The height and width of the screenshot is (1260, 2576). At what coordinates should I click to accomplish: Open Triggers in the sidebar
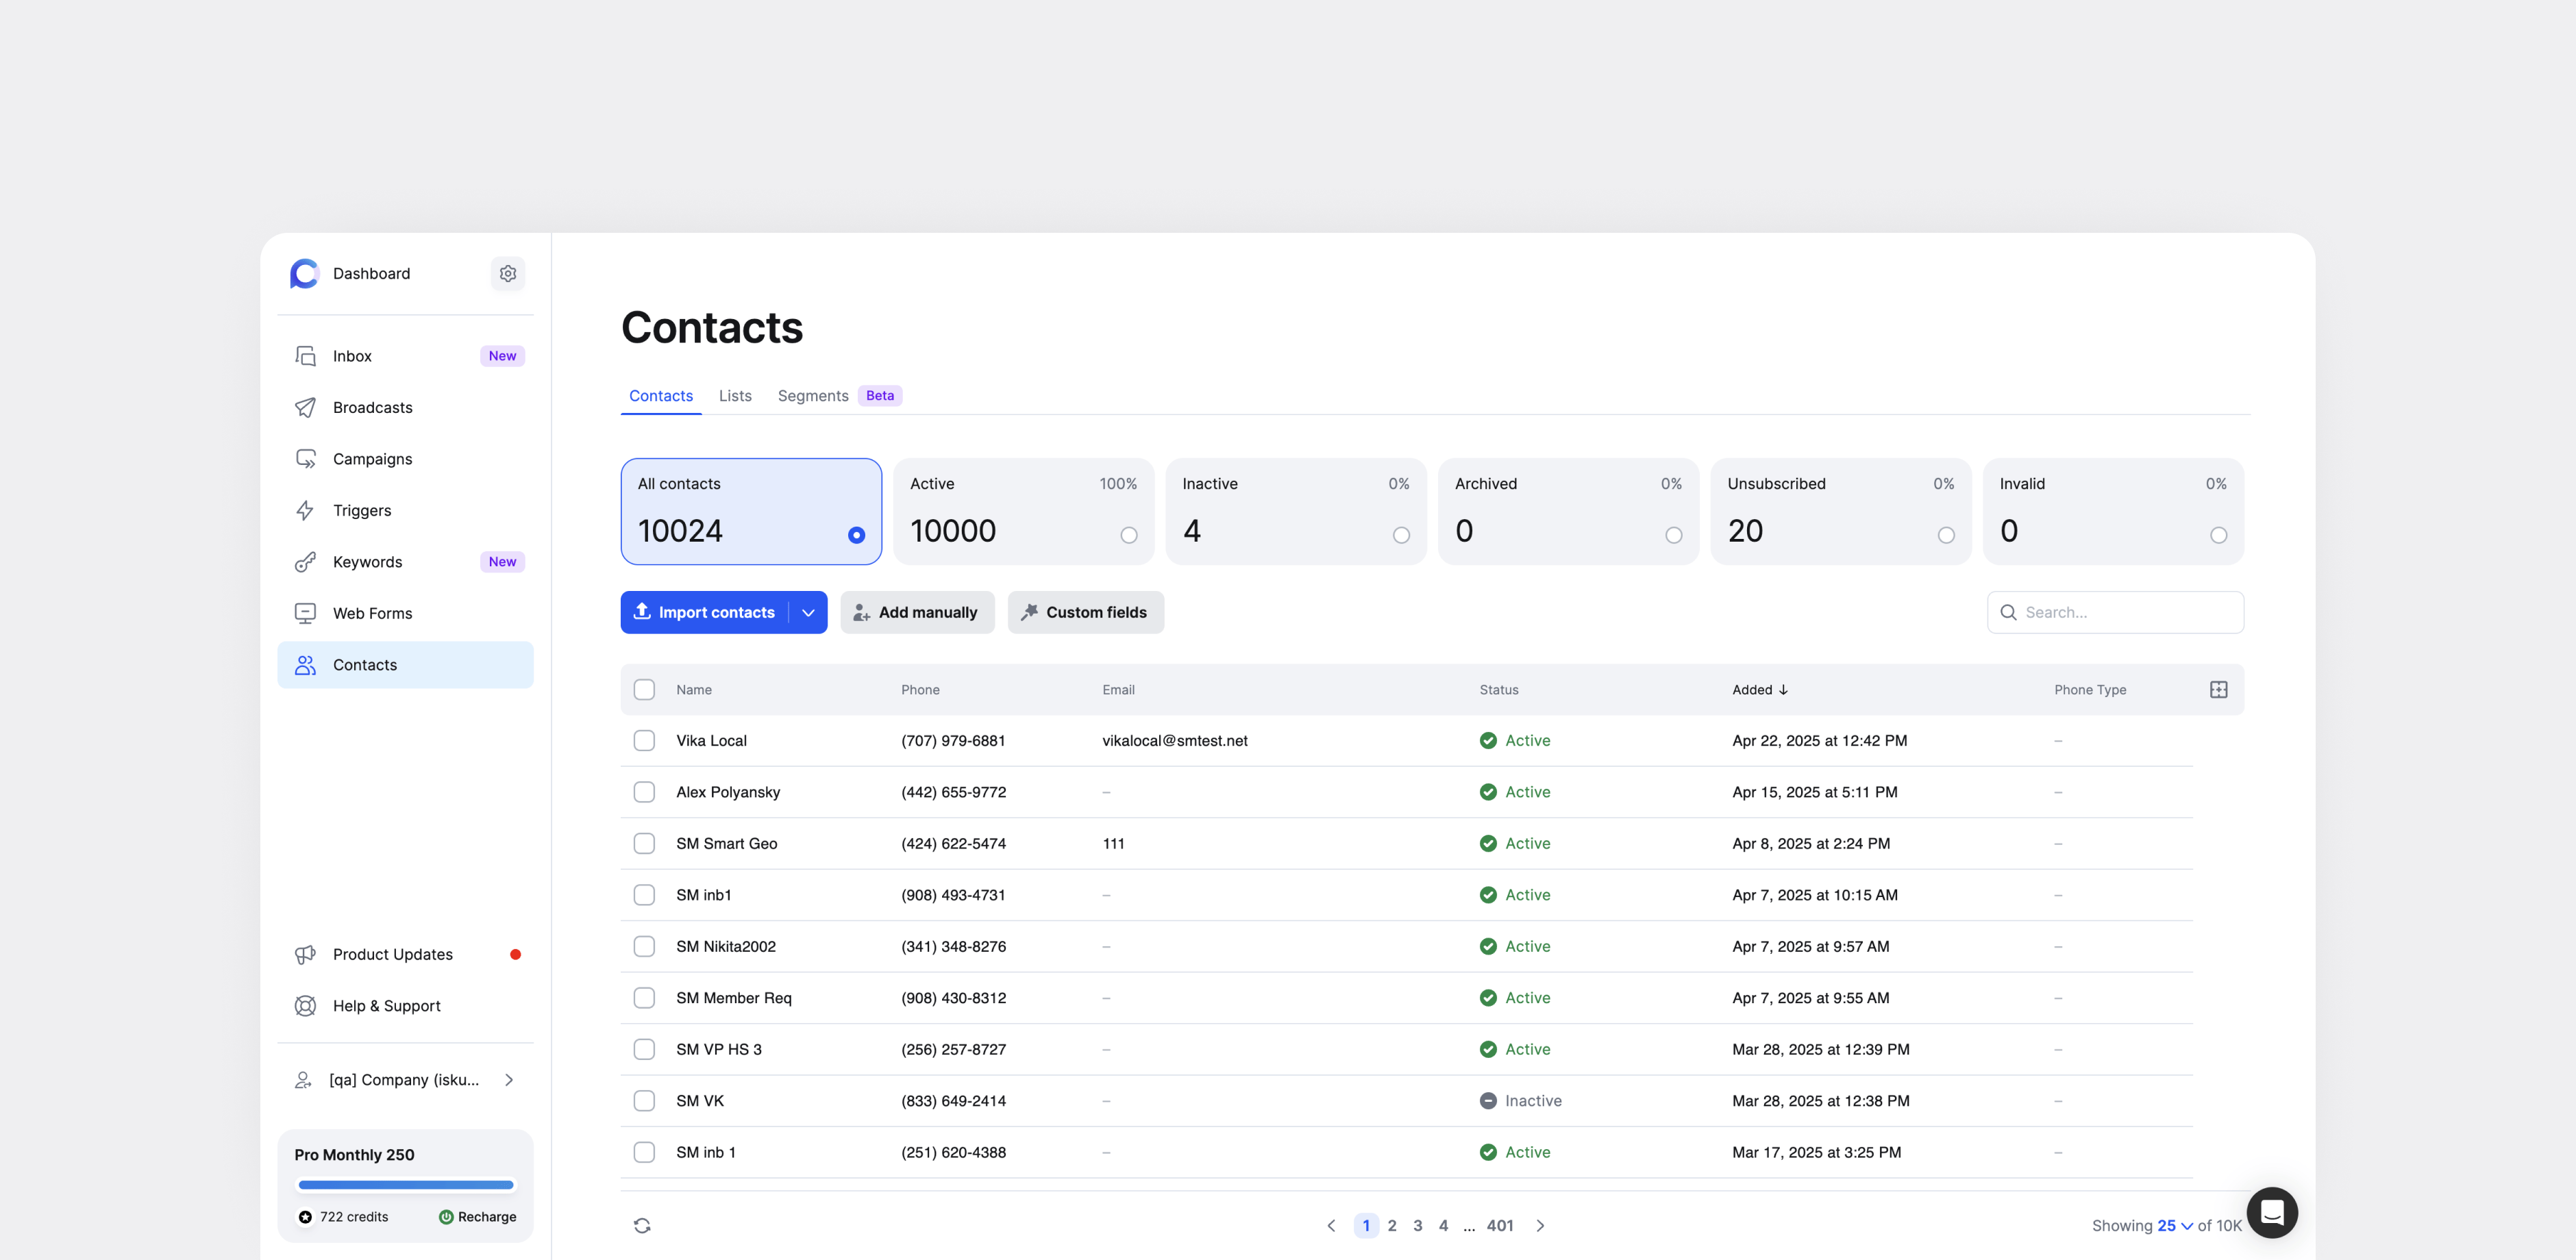405,511
